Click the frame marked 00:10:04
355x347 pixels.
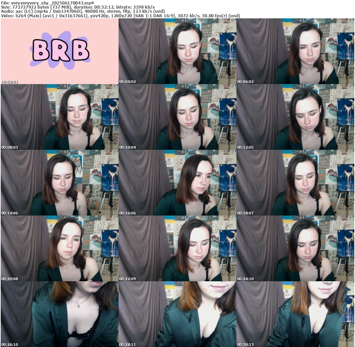[177, 117]
